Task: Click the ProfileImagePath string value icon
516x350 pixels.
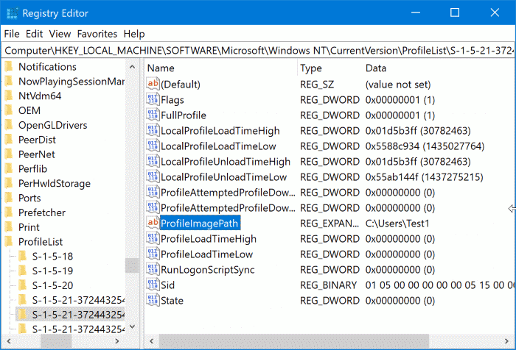Action: point(153,223)
